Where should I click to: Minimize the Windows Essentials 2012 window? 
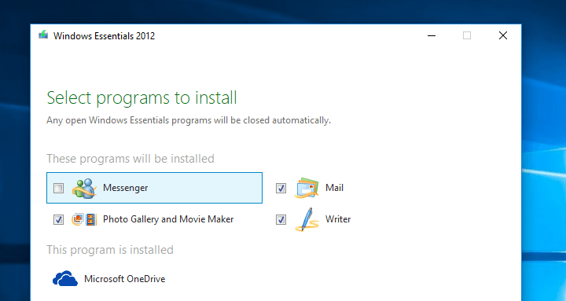click(x=432, y=35)
